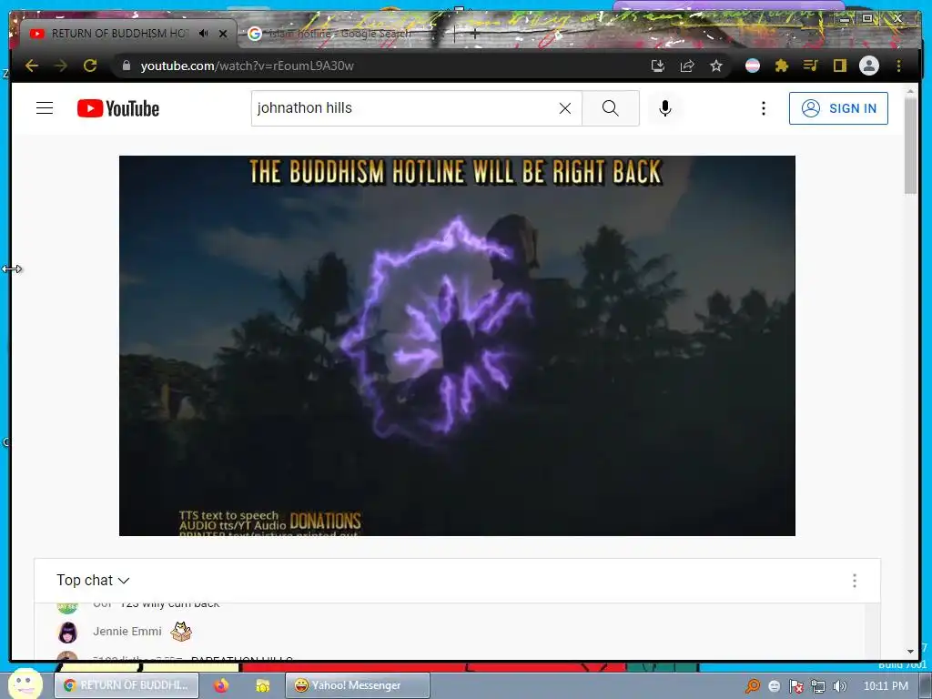
Task: Click the browser forward arrow
Action: (61, 66)
